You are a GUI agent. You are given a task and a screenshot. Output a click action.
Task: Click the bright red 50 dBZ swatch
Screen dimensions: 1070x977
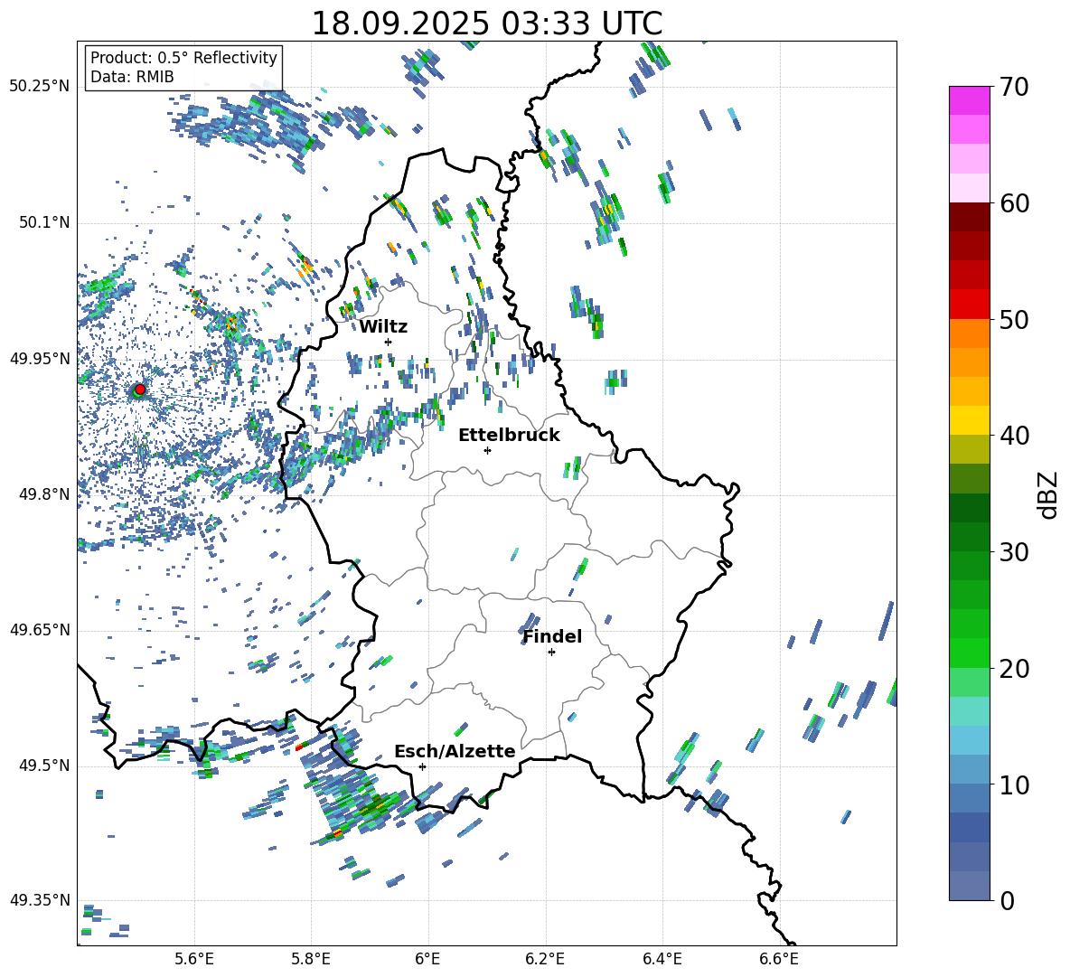[x=969, y=305]
